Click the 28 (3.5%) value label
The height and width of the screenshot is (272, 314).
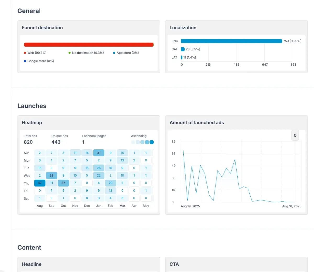[193, 49]
